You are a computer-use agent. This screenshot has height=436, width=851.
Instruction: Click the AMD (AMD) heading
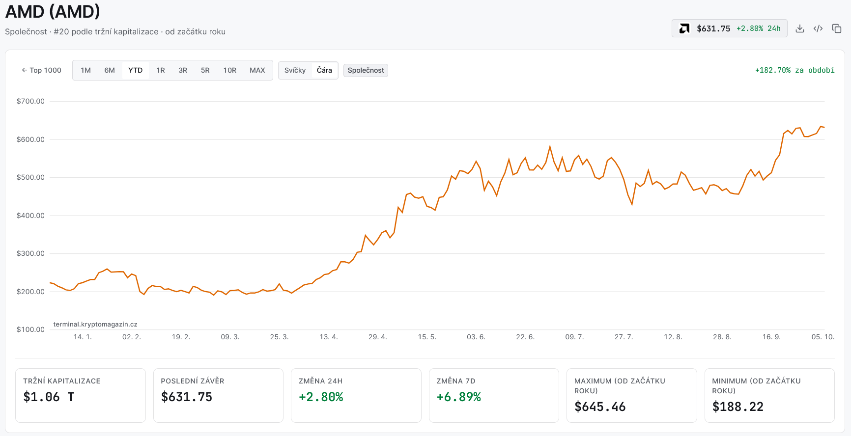tap(53, 11)
